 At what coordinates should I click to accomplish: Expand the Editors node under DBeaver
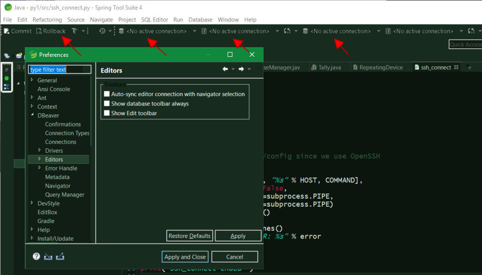point(40,159)
